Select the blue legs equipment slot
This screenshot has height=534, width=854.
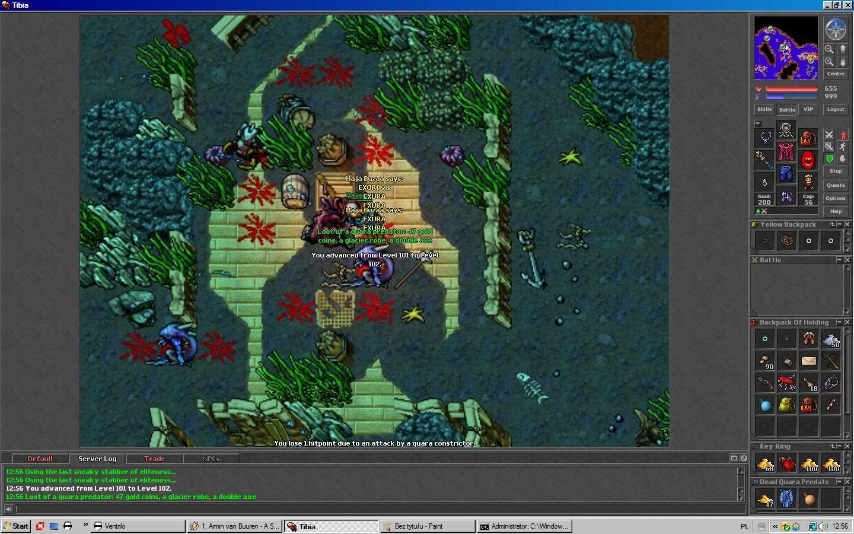[786, 173]
